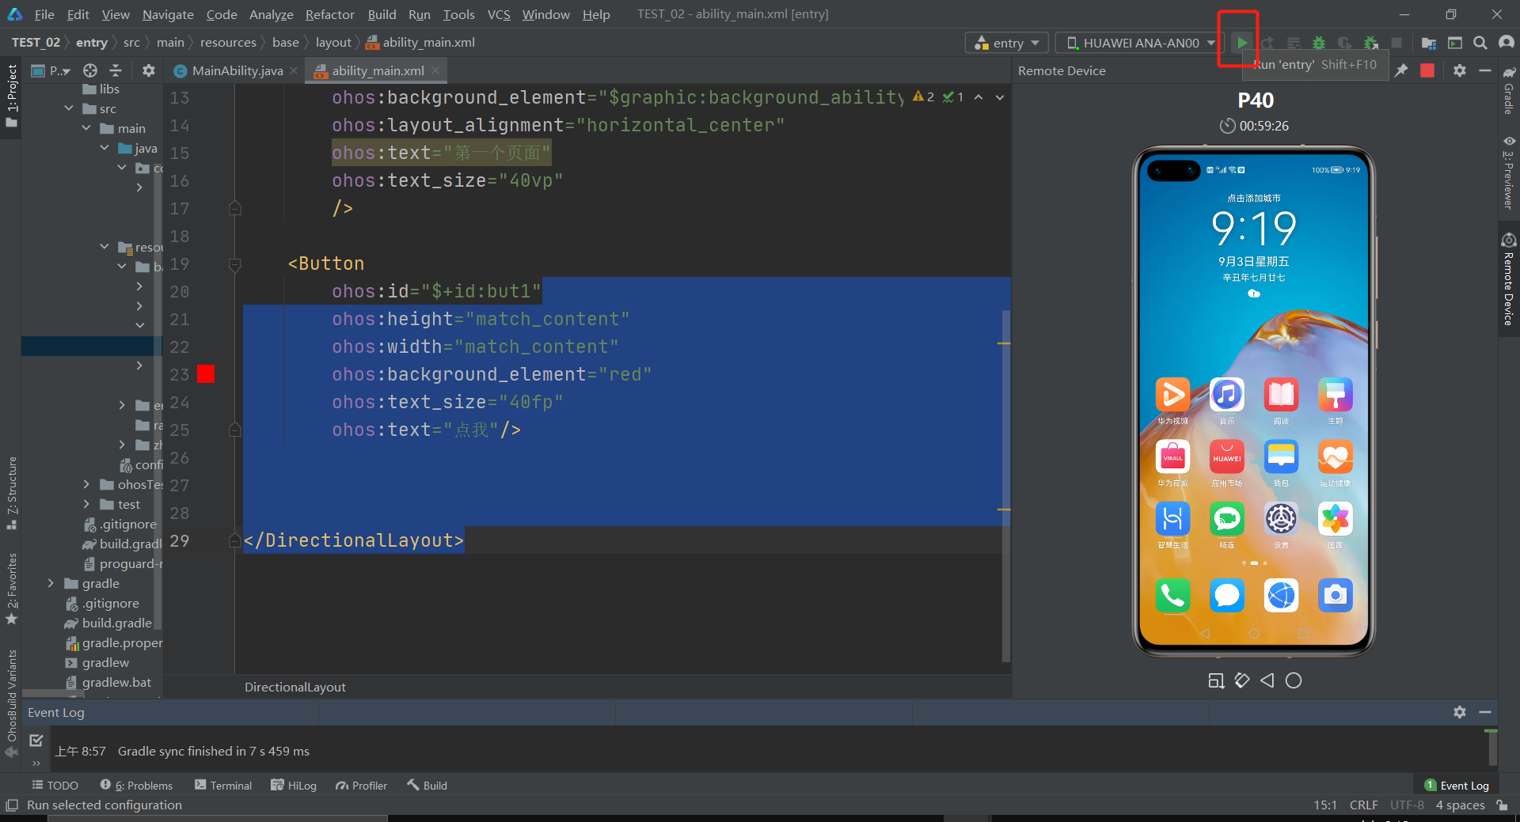Image resolution: width=1520 pixels, height=822 pixels.
Task: Open the user account icon in the toolbar
Action: coord(1507,43)
